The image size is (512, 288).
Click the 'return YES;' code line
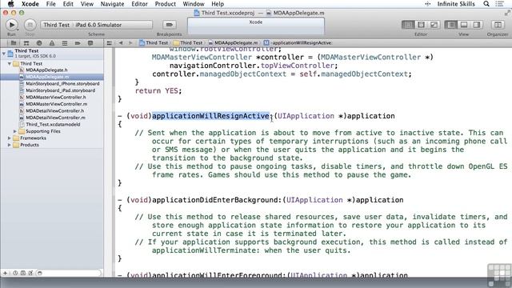pyautogui.click(x=158, y=90)
